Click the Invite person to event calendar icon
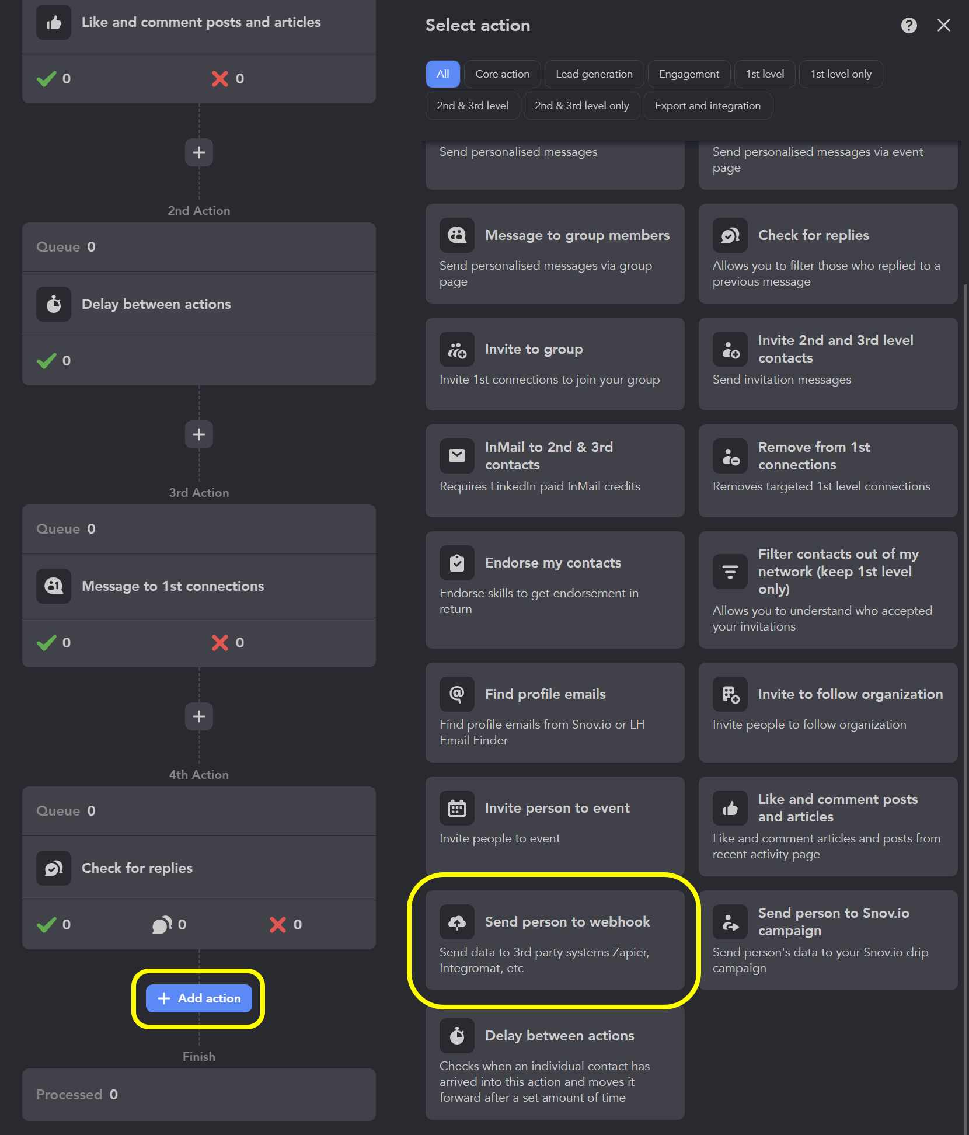 [x=456, y=808]
